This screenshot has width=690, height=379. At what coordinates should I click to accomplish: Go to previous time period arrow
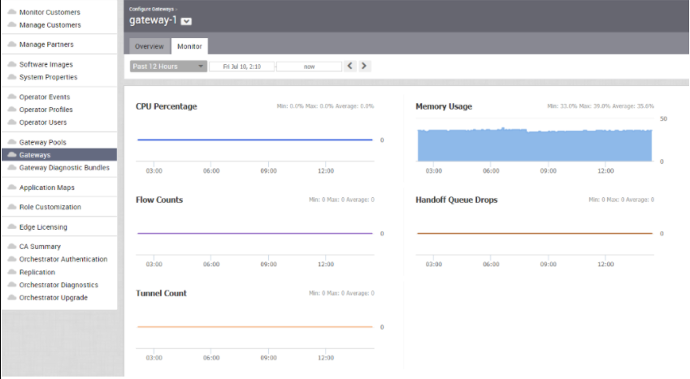(350, 67)
